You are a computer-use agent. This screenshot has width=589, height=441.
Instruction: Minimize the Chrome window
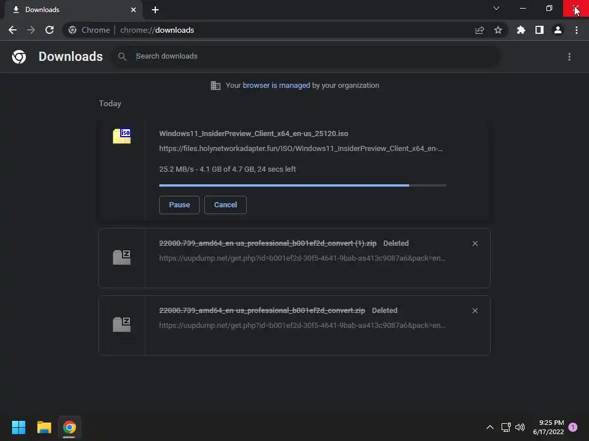[523, 8]
